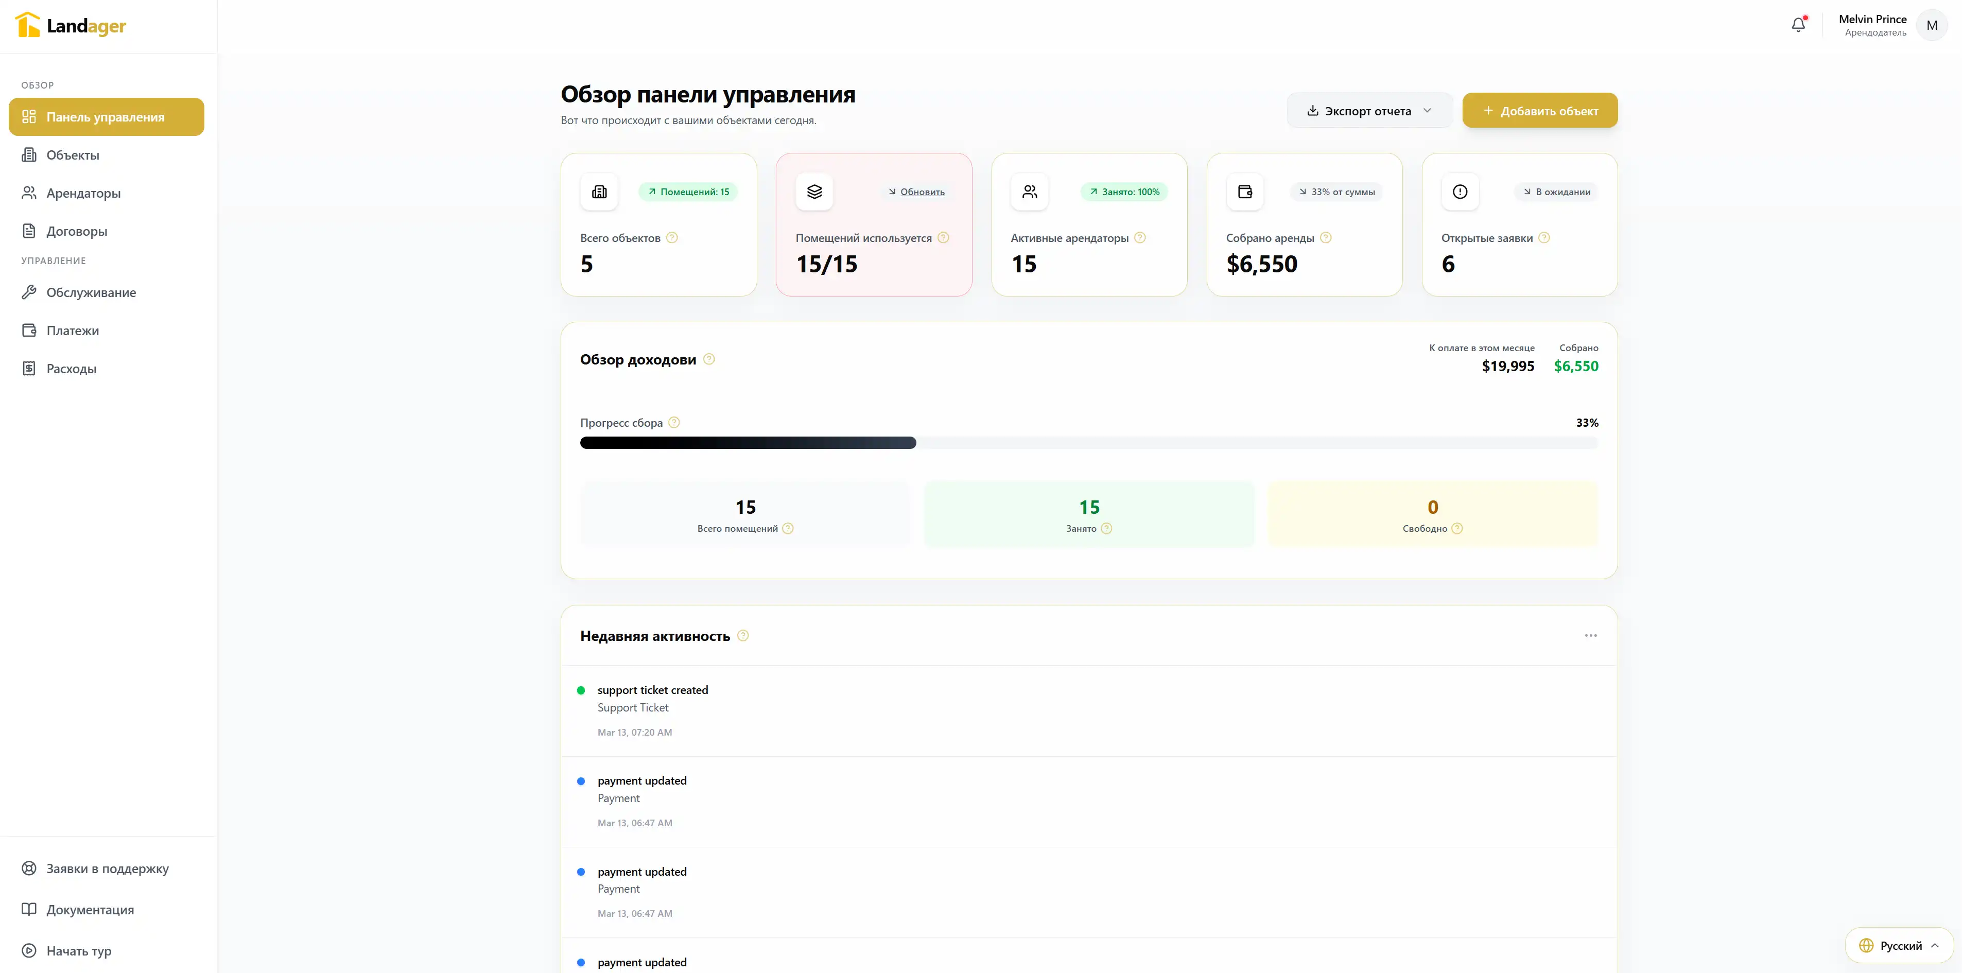The image size is (1962, 973).
Task: Click the notification bell icon
Action: coord(1798,24)
